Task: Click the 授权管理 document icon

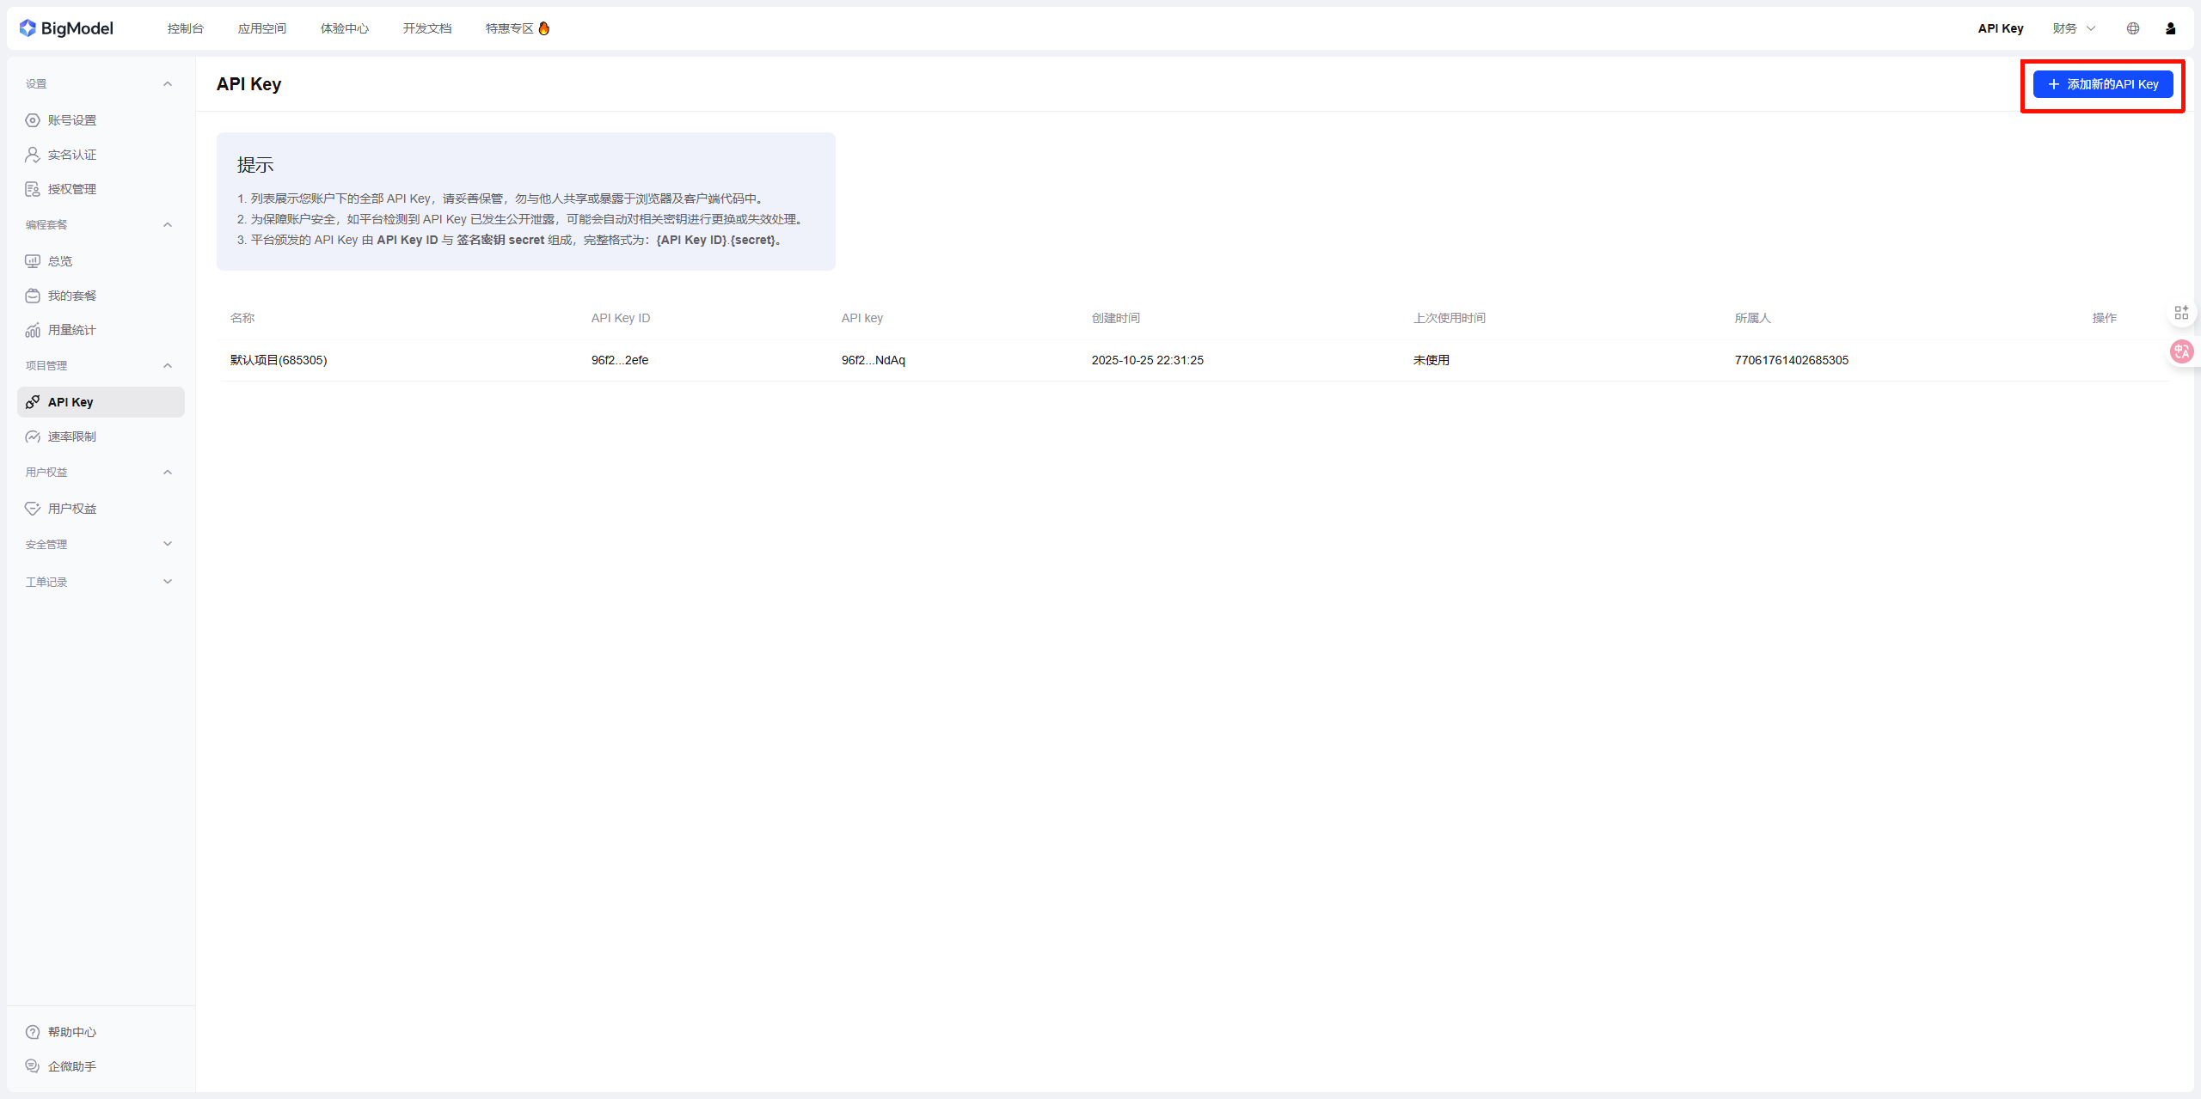Action: (32, 188)
